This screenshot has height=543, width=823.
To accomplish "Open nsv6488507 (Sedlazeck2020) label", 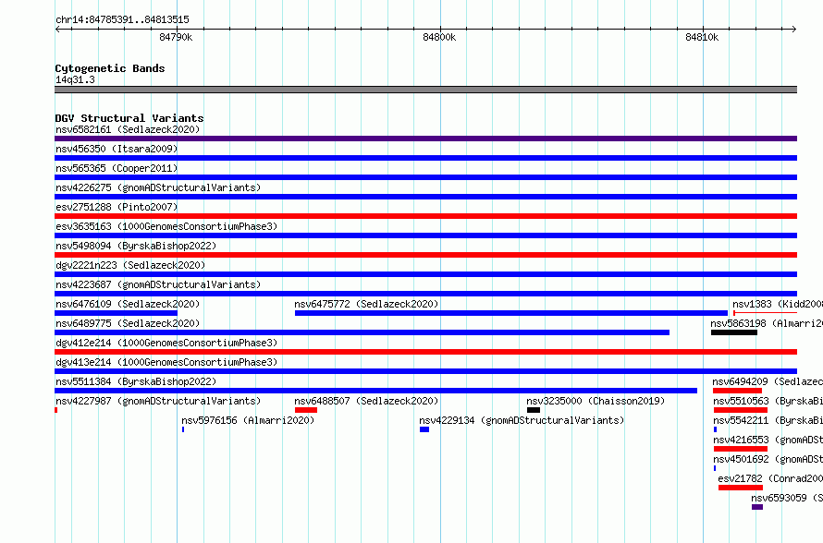I will [366, 401].
